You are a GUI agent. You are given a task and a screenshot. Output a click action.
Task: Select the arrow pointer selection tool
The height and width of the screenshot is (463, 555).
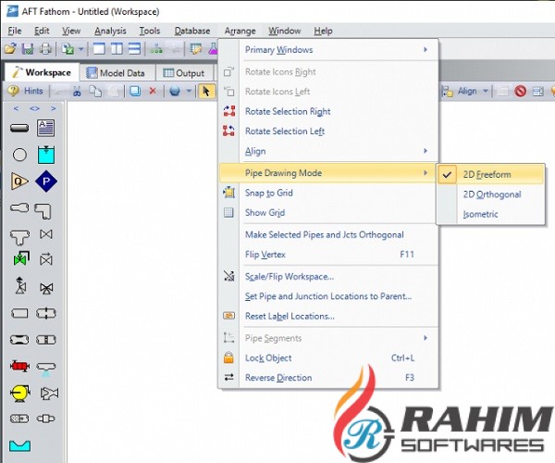(206, 91)
